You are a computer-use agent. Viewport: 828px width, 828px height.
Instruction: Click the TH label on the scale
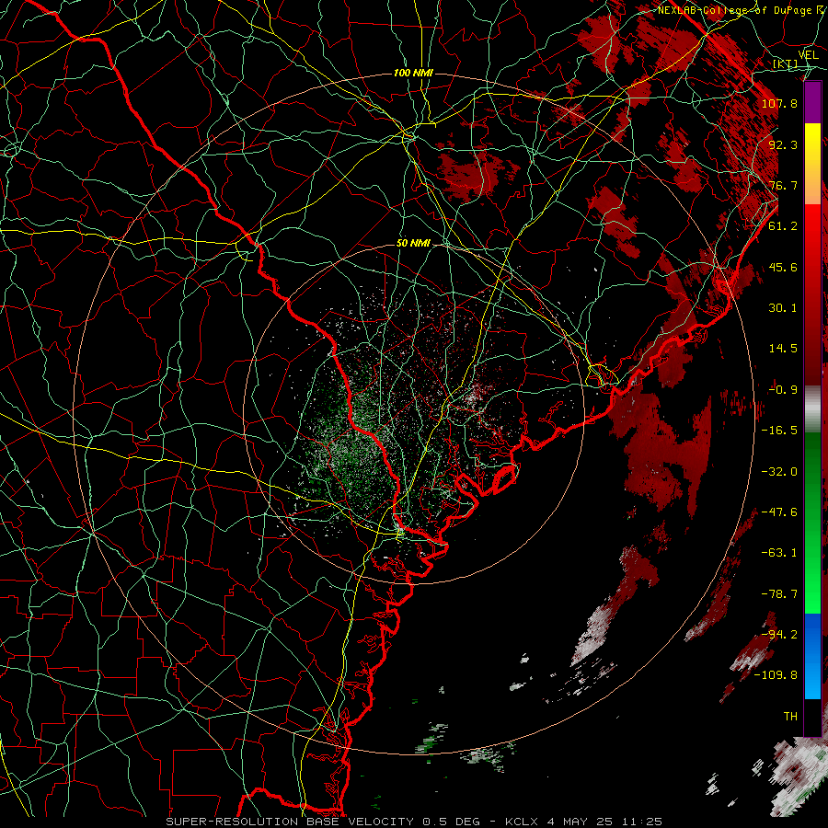790,717
